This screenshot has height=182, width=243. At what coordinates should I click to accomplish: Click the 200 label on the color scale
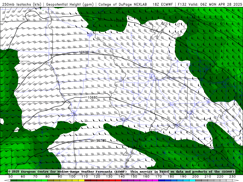[195, 177]
